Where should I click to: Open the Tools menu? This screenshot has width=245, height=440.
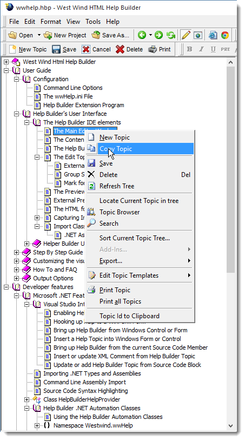(x=93, y=22)
